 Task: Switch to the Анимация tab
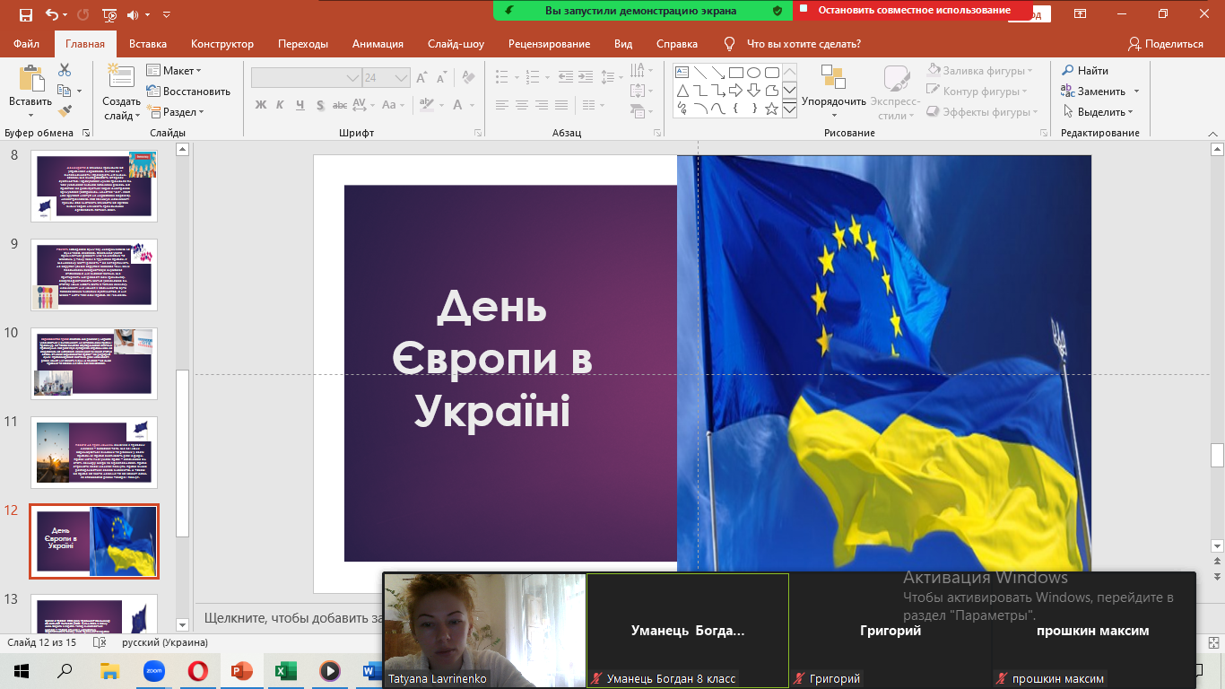pyautogui.click(x=378, y=44)
